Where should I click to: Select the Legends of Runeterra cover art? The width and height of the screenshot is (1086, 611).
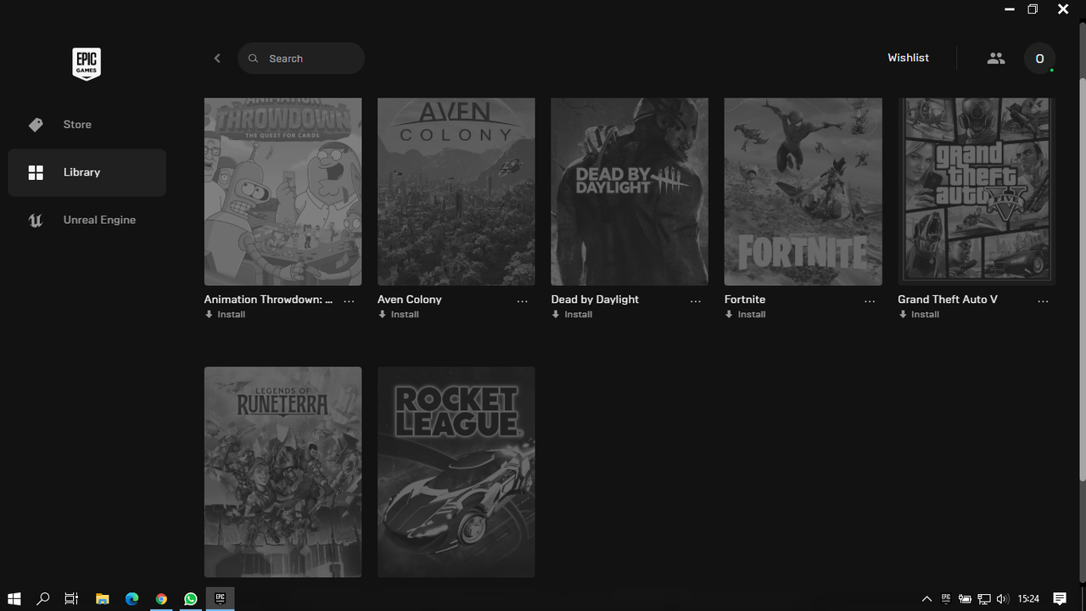[x=283, y=472]
